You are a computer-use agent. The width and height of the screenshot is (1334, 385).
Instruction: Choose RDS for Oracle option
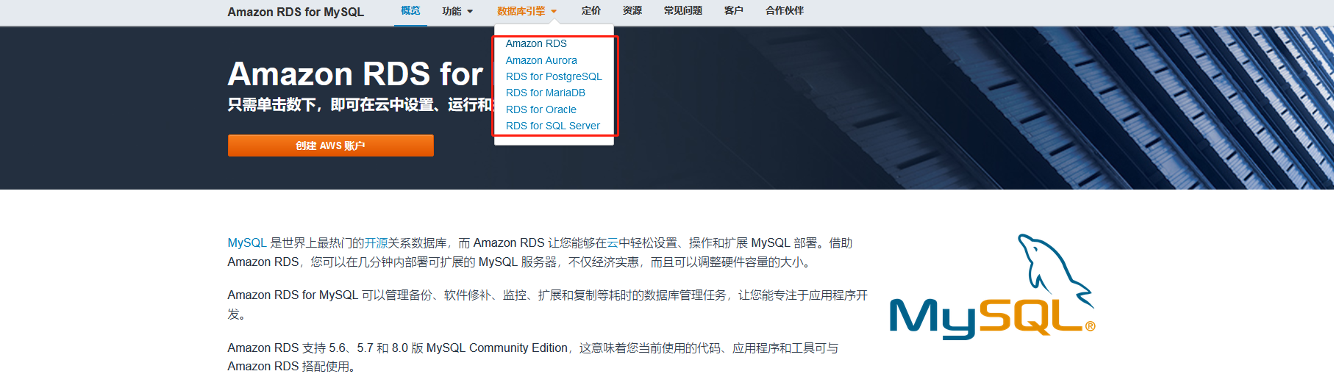(541, 109)
